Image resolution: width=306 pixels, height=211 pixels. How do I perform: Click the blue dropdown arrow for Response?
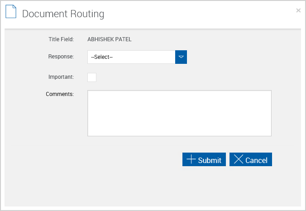181,57
